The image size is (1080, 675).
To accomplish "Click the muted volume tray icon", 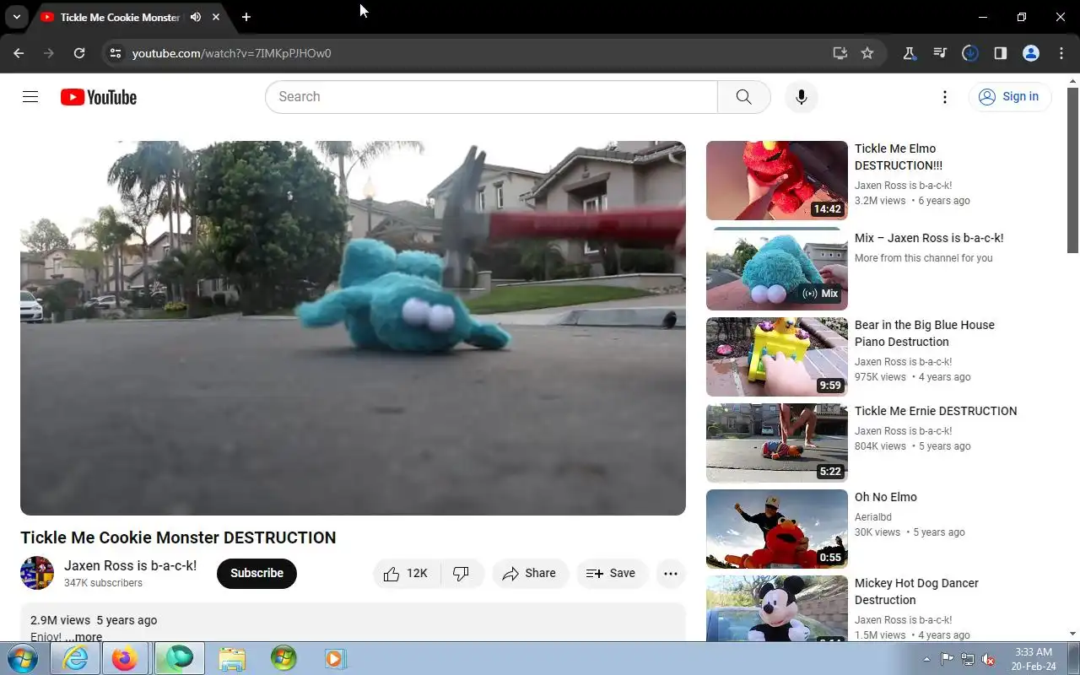I will [x=989, y=659].
